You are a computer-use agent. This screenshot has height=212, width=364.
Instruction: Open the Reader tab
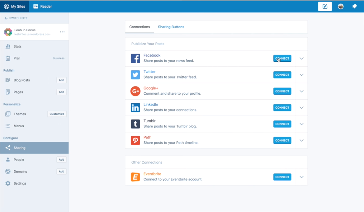(x=42, y=6)
